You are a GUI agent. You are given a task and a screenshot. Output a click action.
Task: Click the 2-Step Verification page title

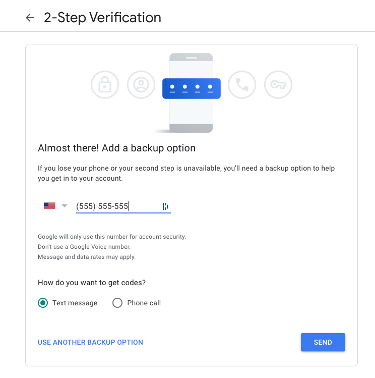[x=102, y=18]
